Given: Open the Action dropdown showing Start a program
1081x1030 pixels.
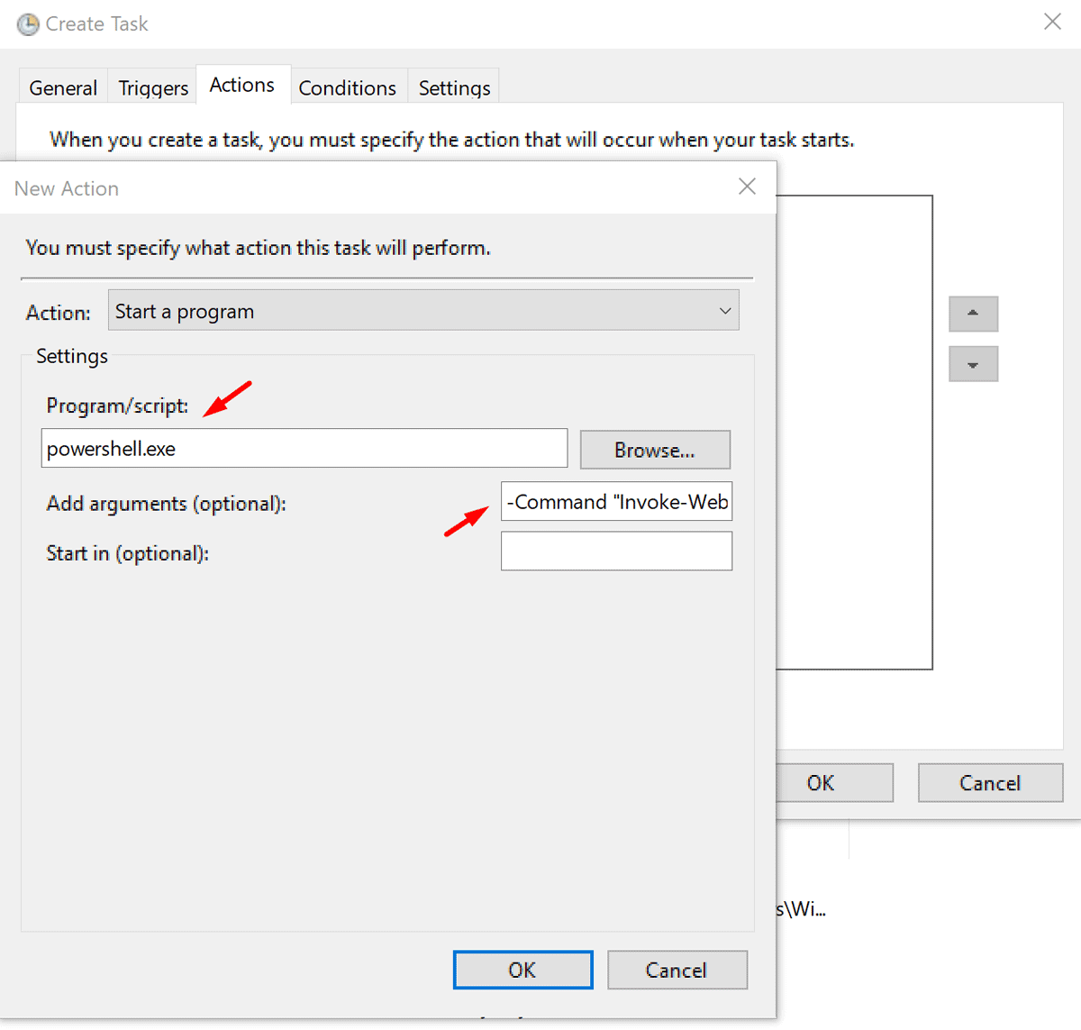Looking at the screenshot, I should tap(423, 311).
